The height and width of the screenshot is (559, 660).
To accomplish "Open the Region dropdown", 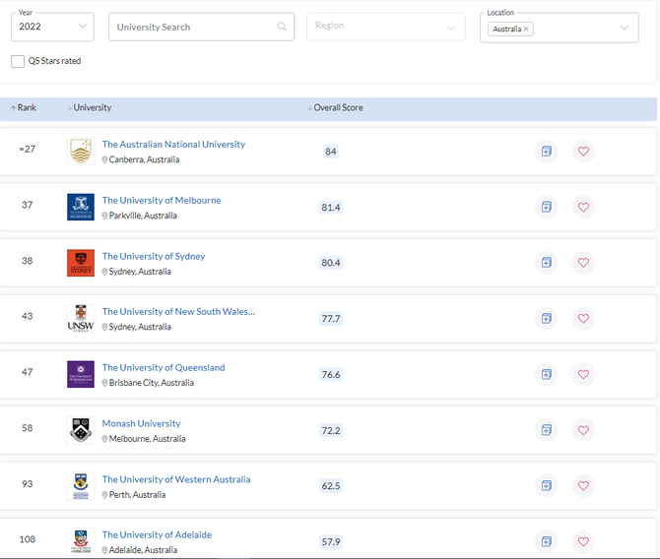I will [386, 27].
